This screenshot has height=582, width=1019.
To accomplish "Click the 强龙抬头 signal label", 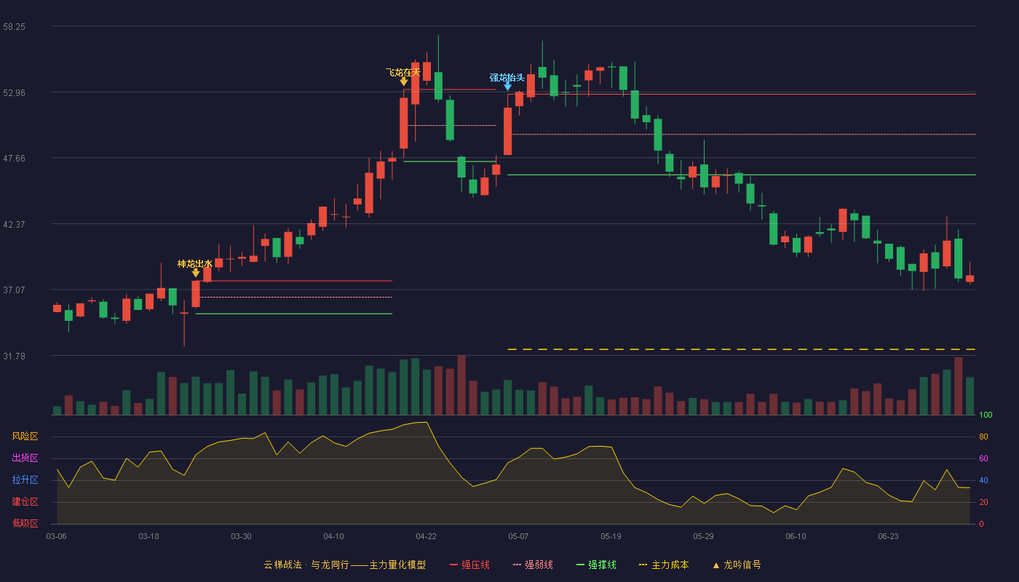I will (507, 77).
